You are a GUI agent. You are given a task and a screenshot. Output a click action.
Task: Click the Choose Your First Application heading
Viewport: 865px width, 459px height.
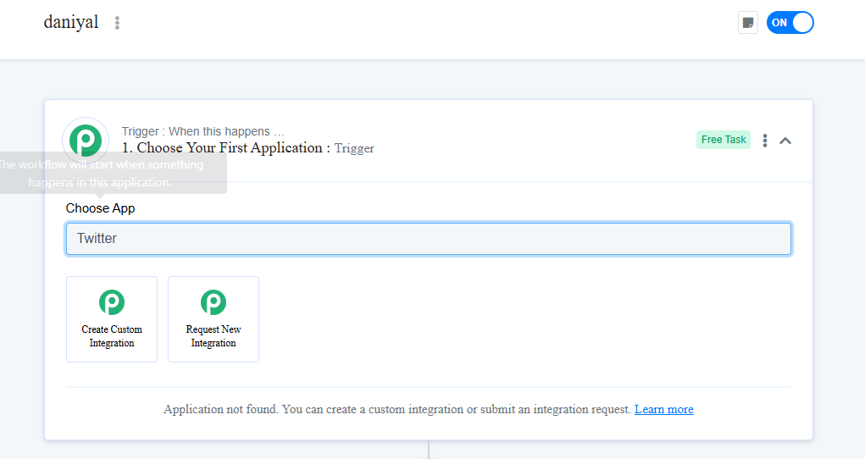[x=226, y=148]
